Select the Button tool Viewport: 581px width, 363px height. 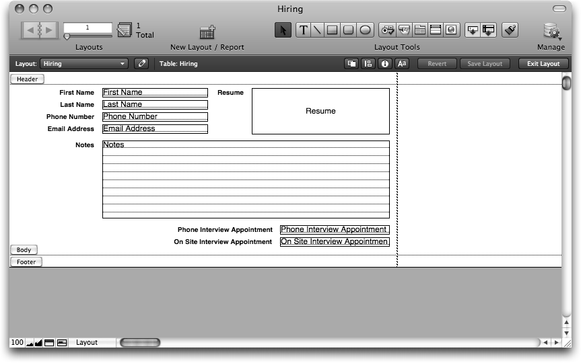pyautogui.click(x=404, y=30)
